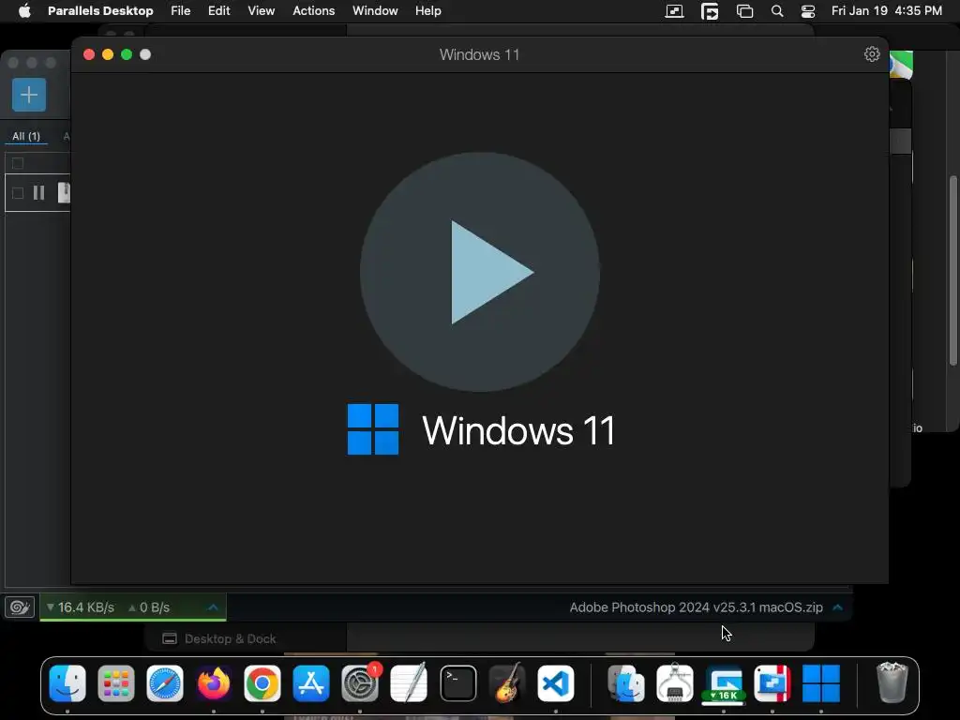Open the Edit menu
Viewport: 960px width, 720px height.
pyautogui.click(x=218, y=11)
